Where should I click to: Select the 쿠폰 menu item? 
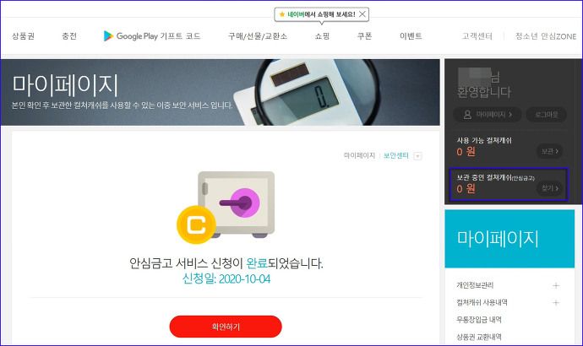click(364, 36)
